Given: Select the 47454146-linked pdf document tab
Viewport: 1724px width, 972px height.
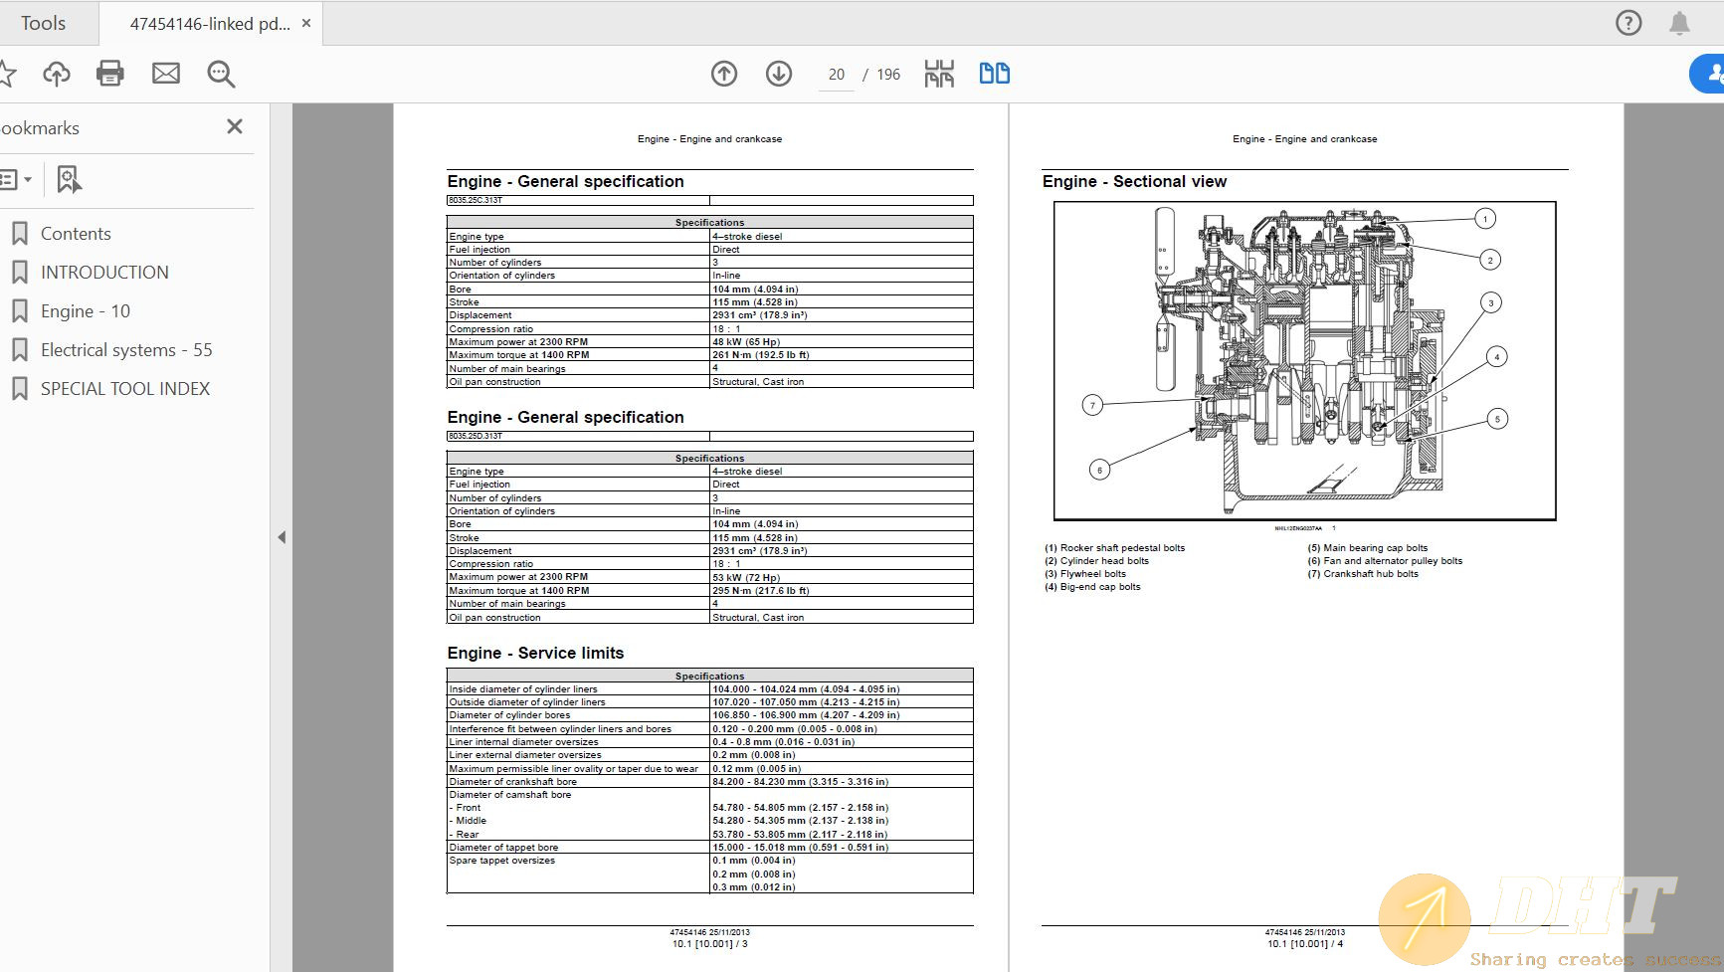Looking at the screenshot, I should coord(209,24).
